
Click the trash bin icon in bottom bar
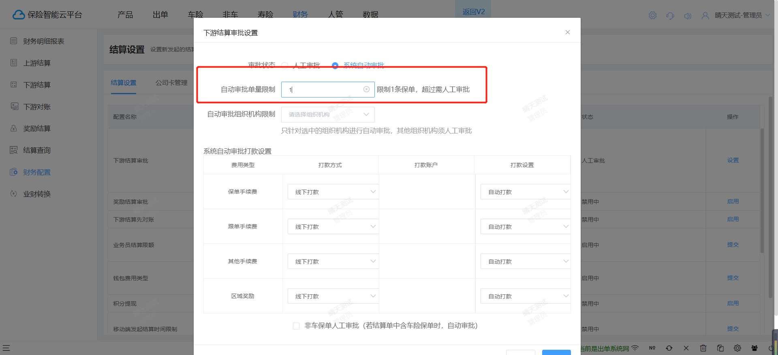point(703,348)
